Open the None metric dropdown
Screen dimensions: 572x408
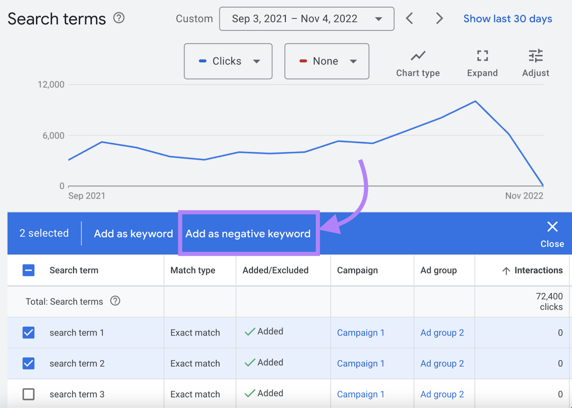[x=326, y=61]
